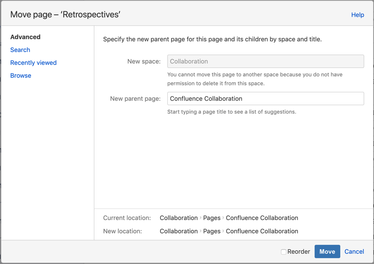
Task: Click the permission warning text under New space
Action: (255, 79)
